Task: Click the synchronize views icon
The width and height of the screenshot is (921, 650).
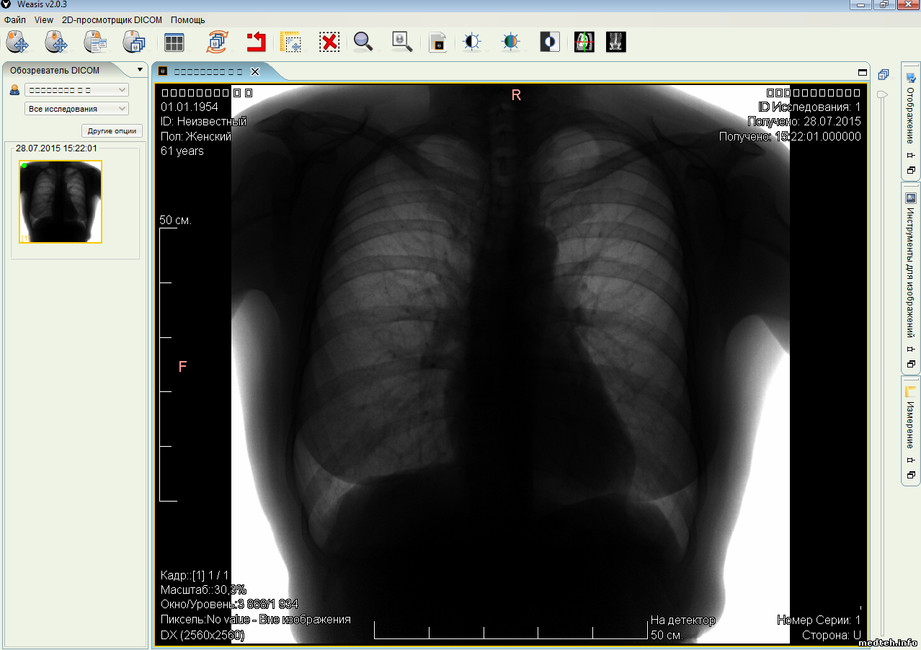Action: click(216, 43)
